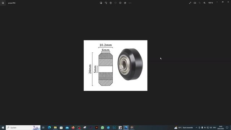Open the three-dot more options menu
This screenshot has width=231, height=130.
[130, 3]
